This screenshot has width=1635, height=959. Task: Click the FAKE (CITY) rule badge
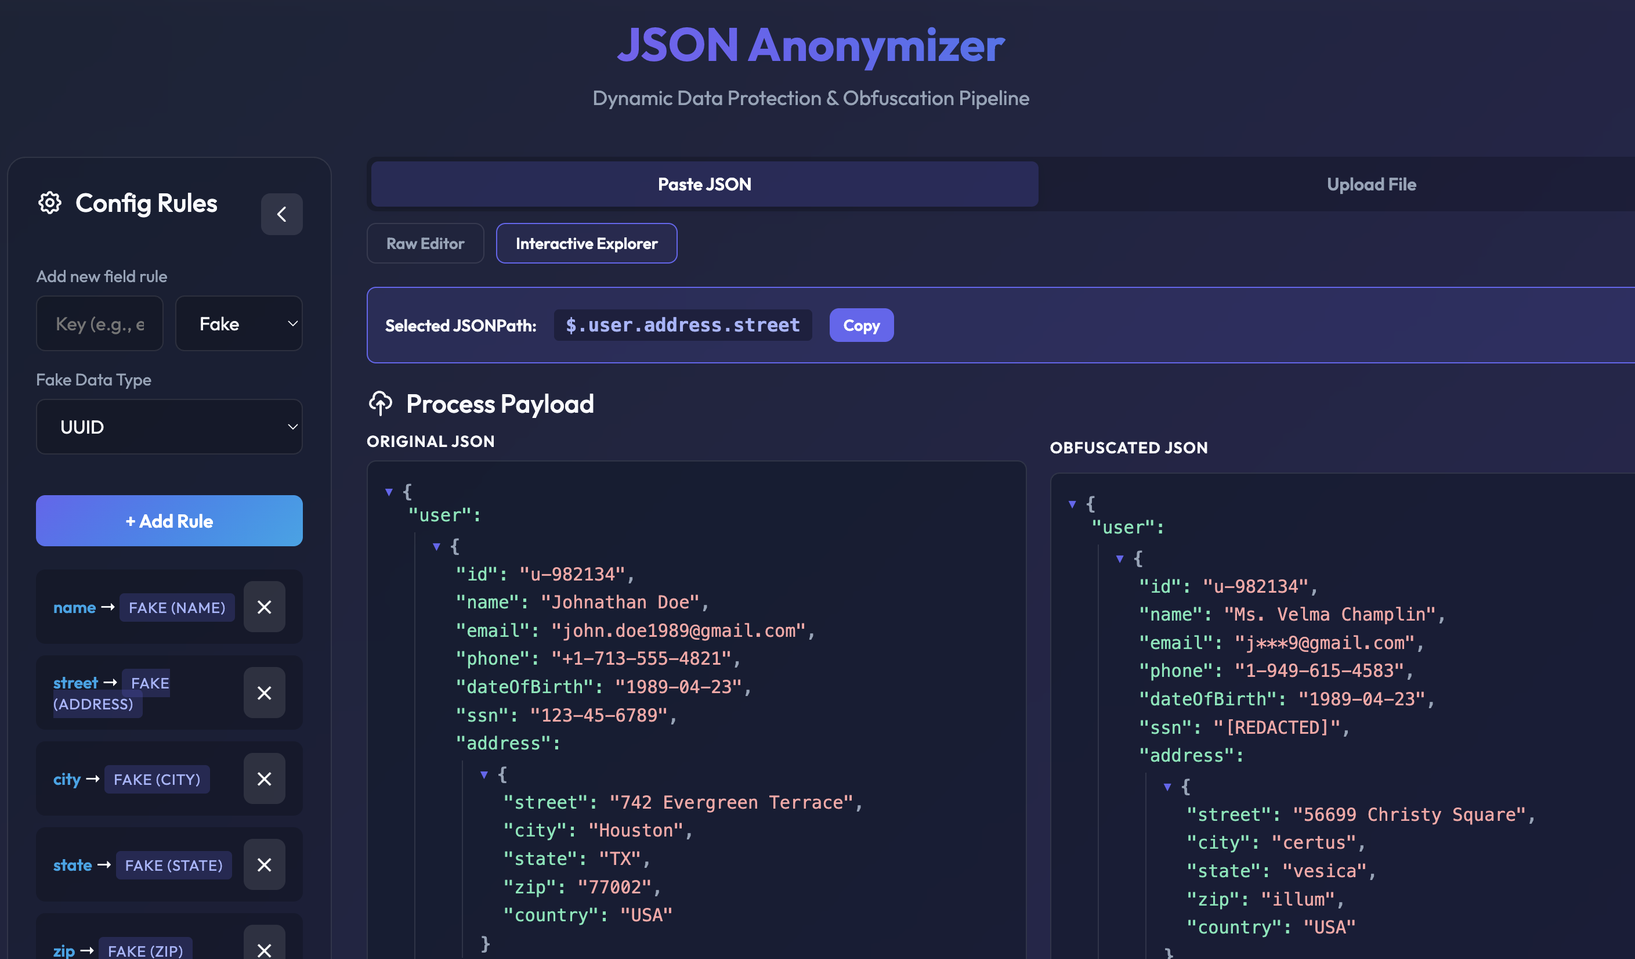point(157,779)
